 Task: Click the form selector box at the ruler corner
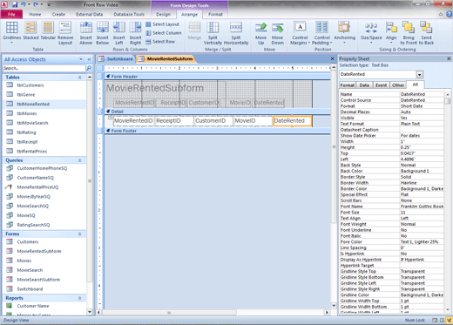point(100,69)
